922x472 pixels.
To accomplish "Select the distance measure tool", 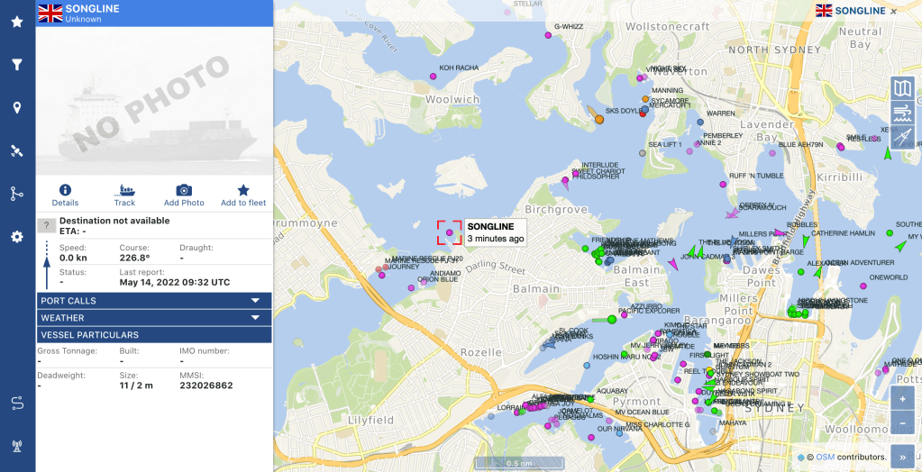I will (x=902, y=137).
